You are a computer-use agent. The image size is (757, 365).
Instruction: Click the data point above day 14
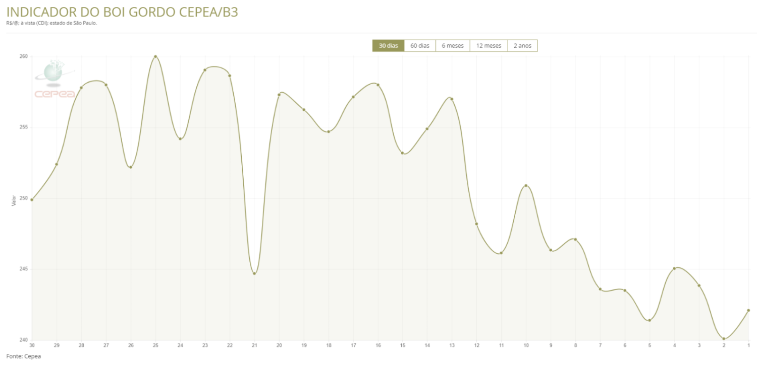click(427, 129)
